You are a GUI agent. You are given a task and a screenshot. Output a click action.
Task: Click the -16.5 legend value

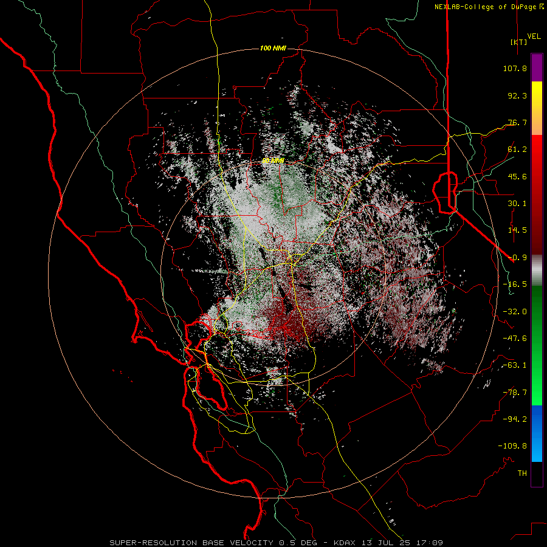pyautogui.click(x=515, y=284)
